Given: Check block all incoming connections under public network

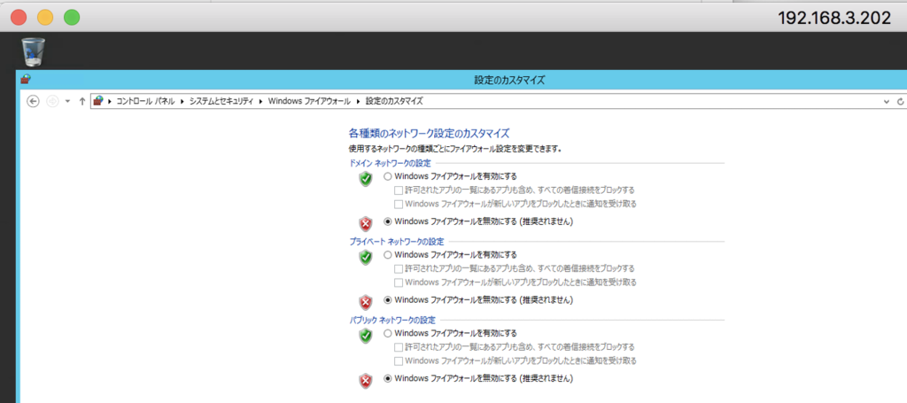Looking at the screenshot, I should point(398,347).
